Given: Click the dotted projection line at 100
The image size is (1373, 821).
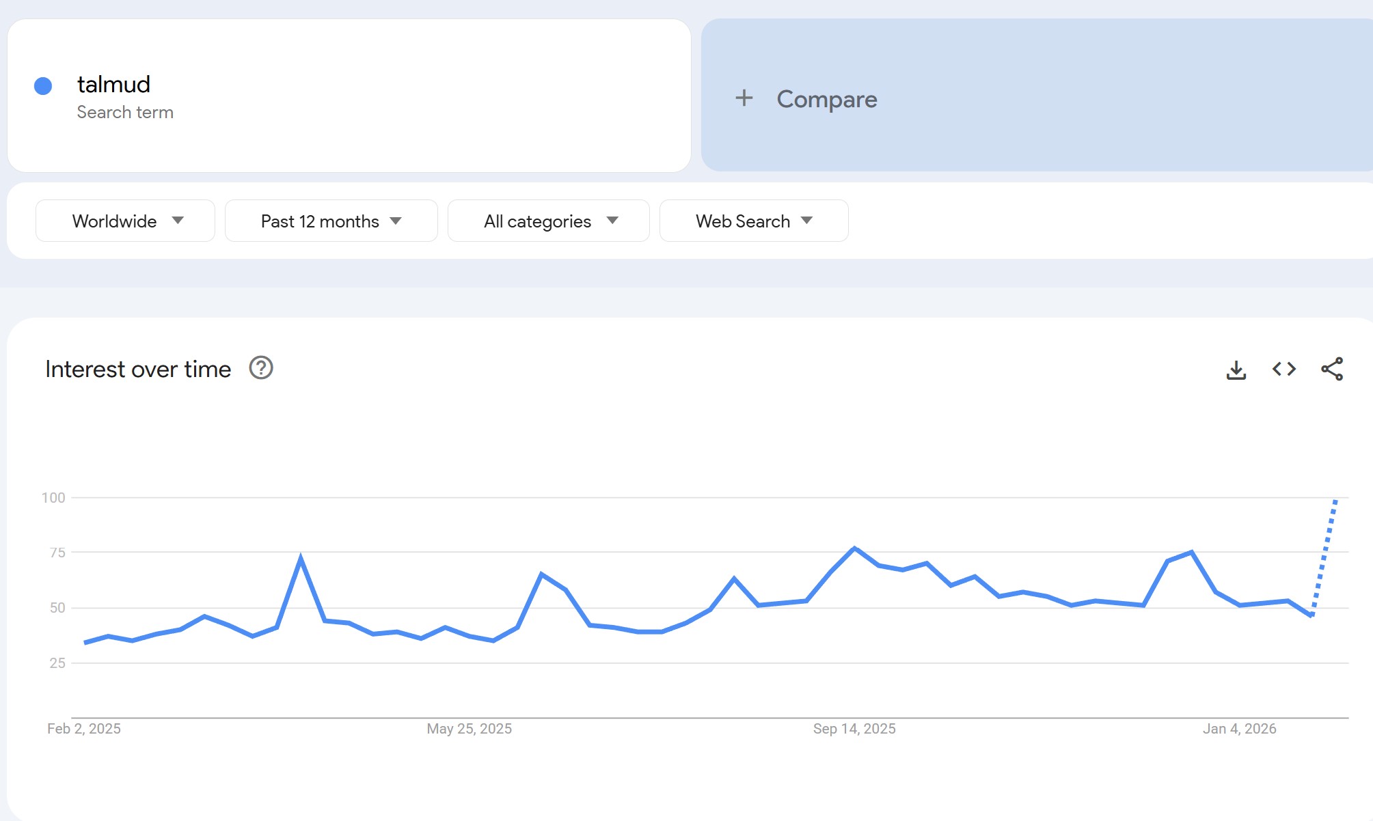Looking at the screenshot, I should (1335, 502).
